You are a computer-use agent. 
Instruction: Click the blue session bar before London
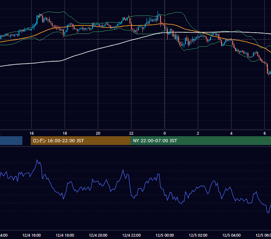coord(11,141)
